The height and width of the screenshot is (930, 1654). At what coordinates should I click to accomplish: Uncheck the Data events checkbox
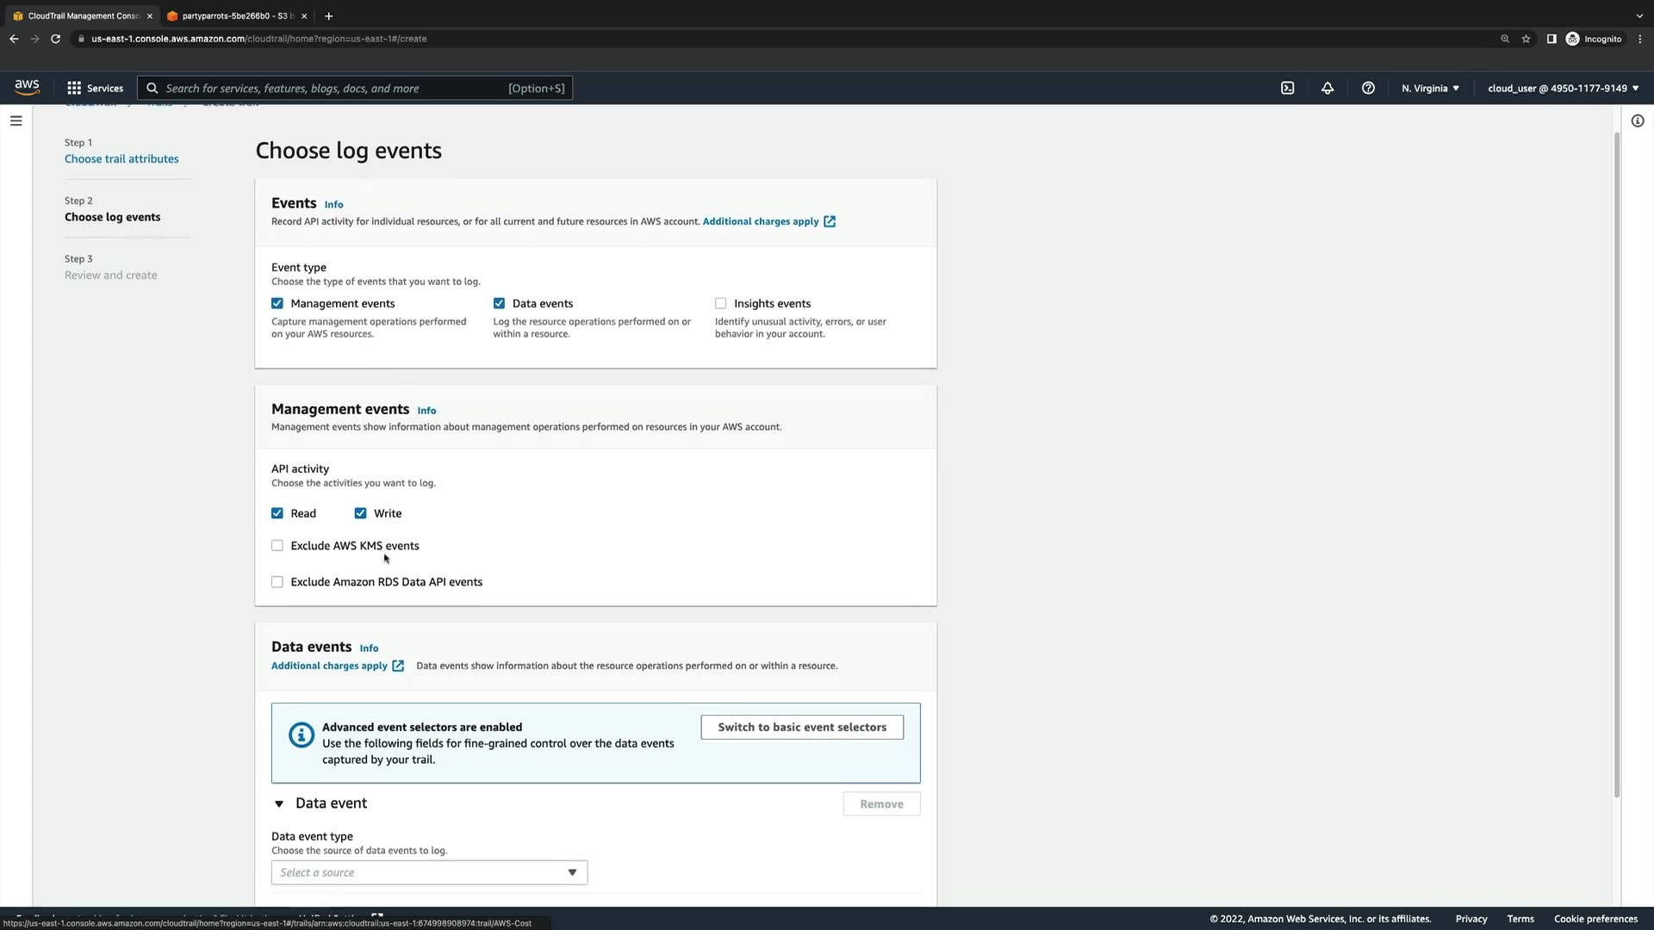pos(499,303)
